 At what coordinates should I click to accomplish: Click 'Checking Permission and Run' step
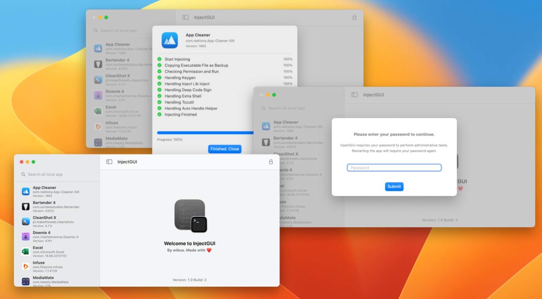coord(192,71)
